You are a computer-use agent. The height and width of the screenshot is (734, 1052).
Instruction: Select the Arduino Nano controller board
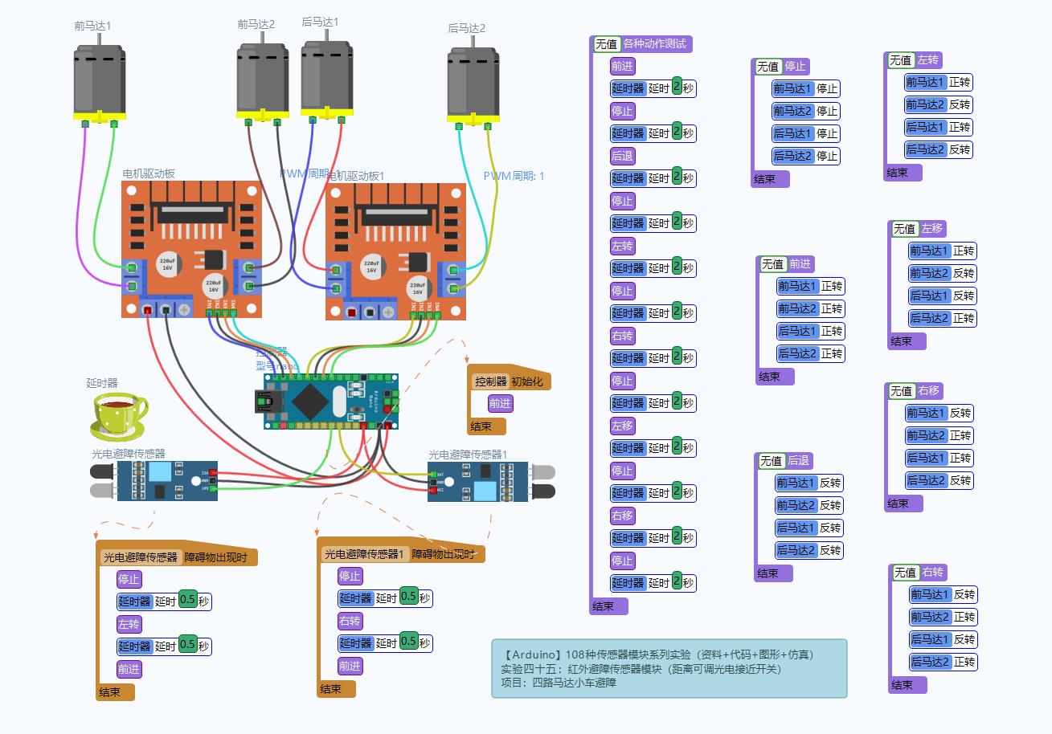pyautogui.click(x=330, y=402)
